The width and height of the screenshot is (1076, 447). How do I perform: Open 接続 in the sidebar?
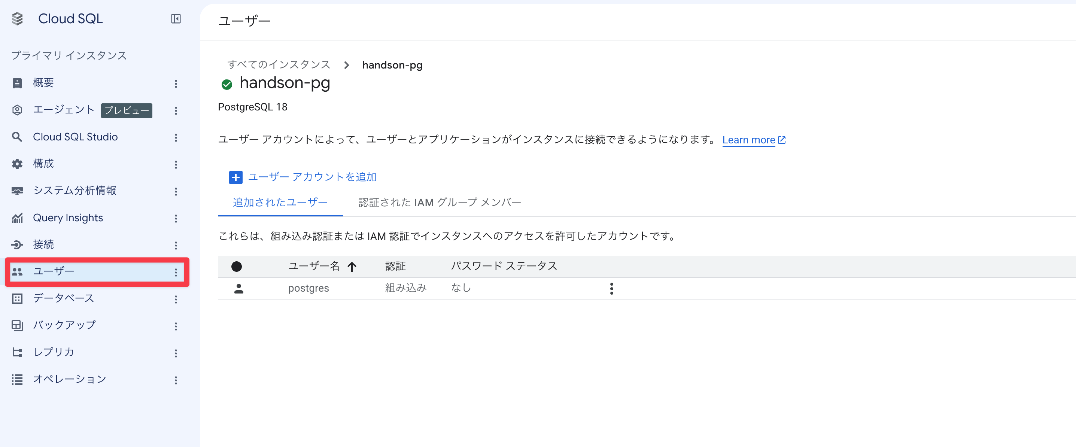(x=43, y=244)
